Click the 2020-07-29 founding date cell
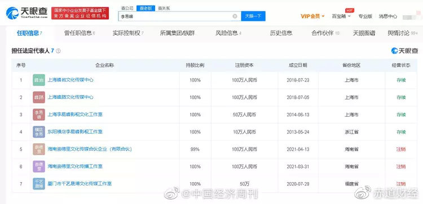Viewport: 423px width, 204px height. (298, 184)
